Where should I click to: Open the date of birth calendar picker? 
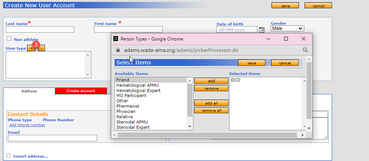(x=262, y=30)
